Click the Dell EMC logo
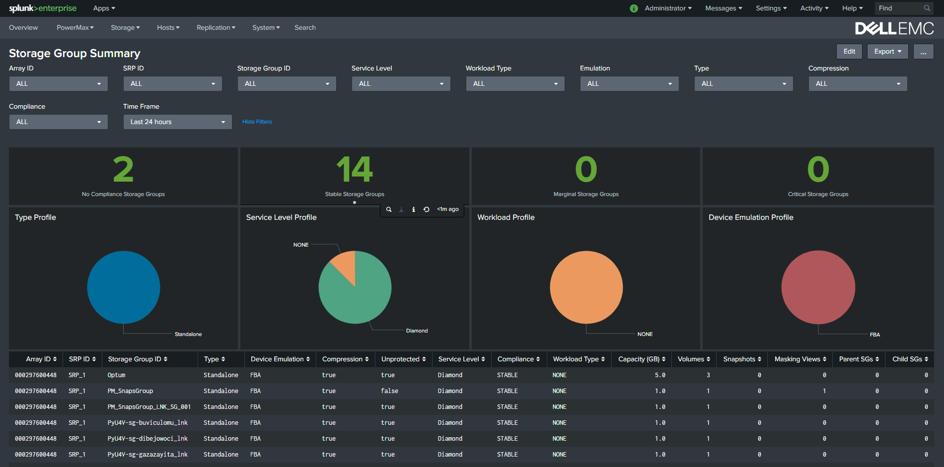944x467 pixels. click(895, 28)
